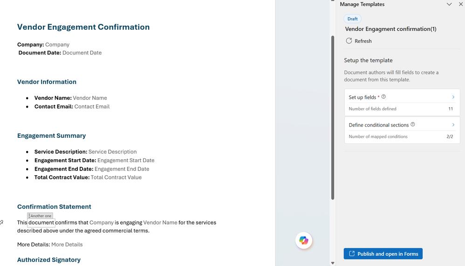Click the More Details placeholder field

coord(67,245)
